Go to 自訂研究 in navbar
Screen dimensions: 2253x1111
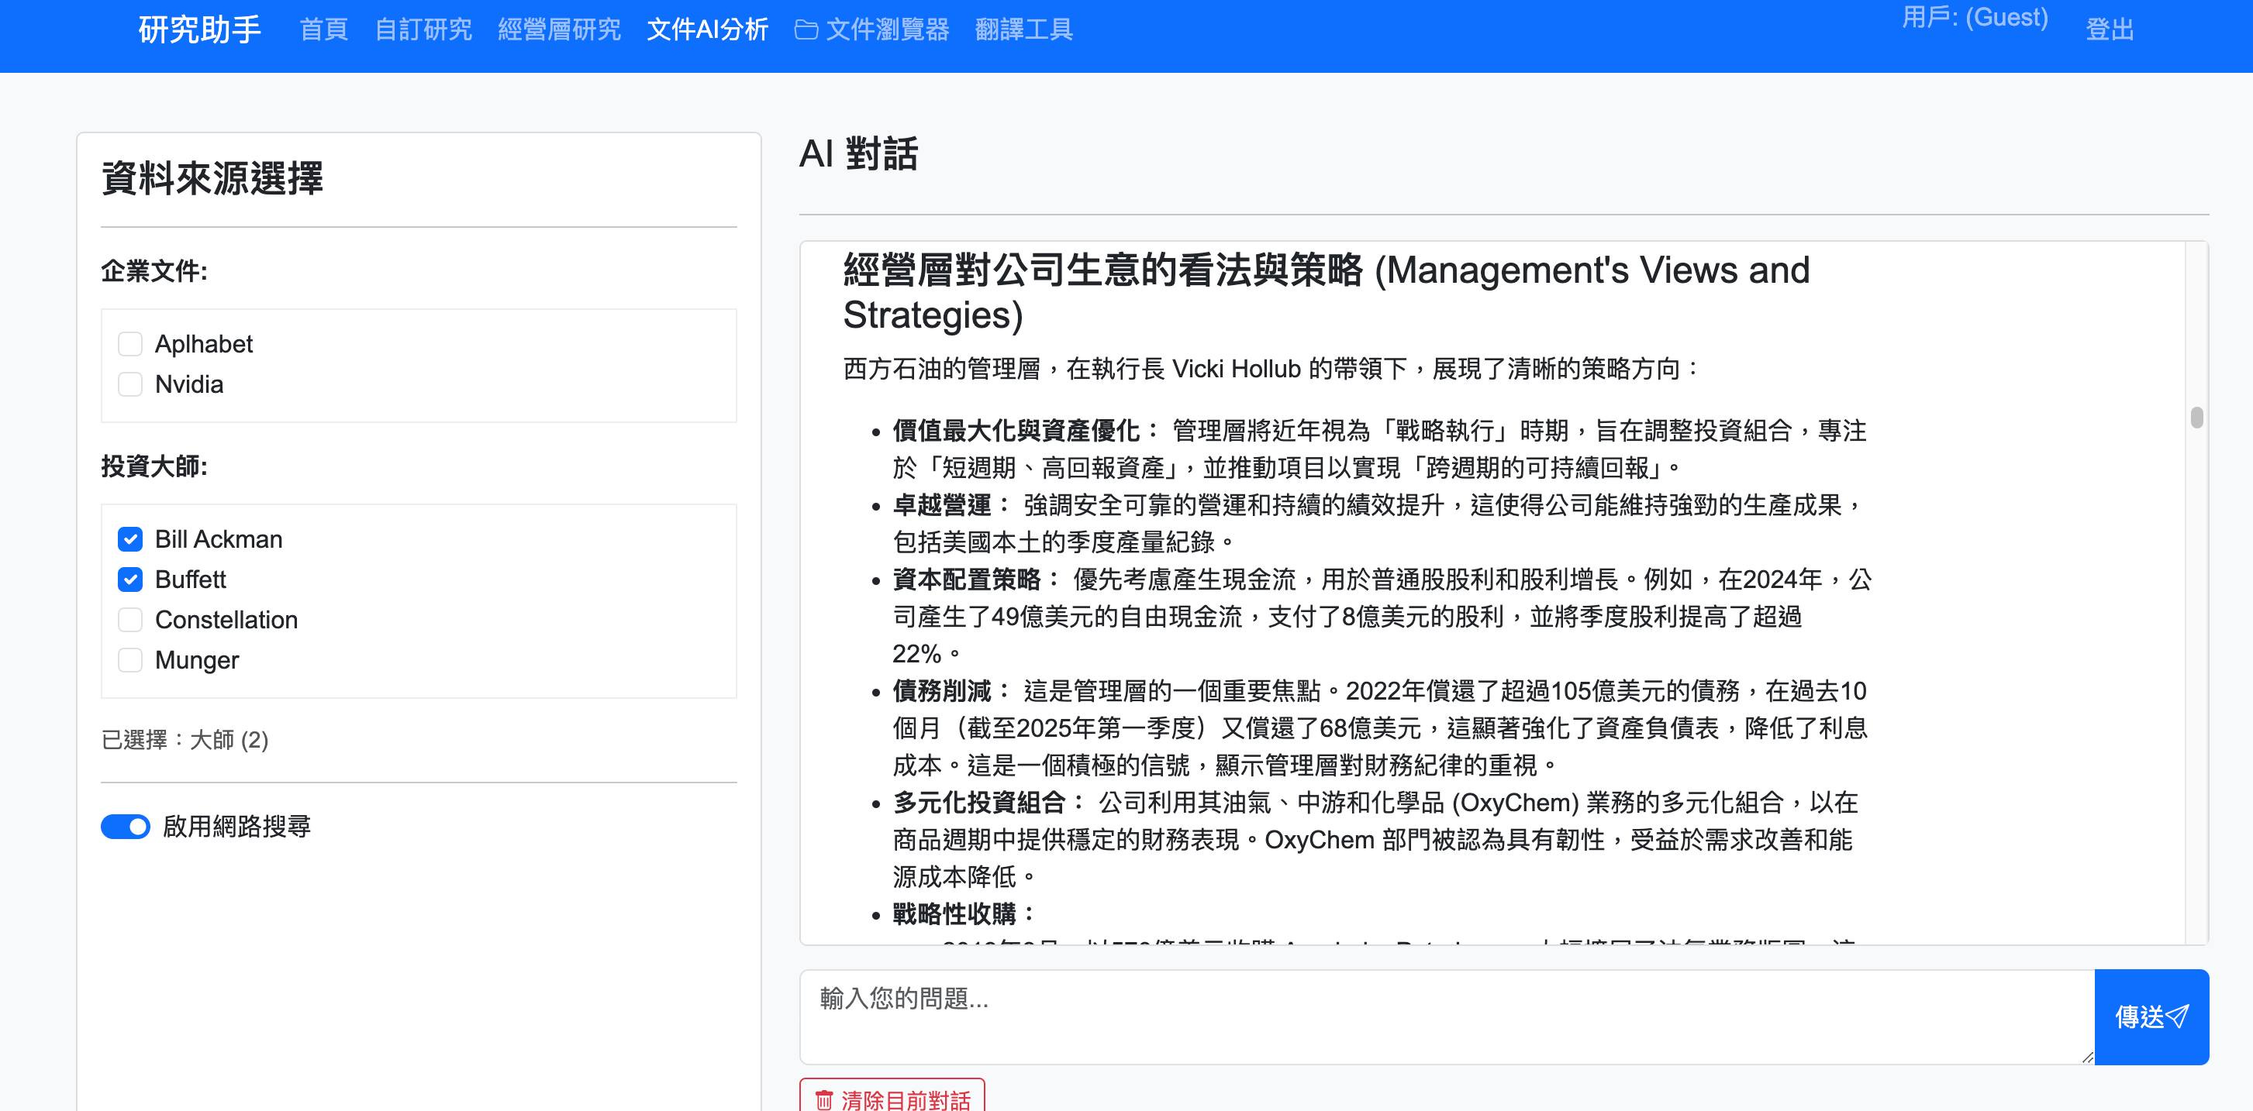tap(423, 29)
